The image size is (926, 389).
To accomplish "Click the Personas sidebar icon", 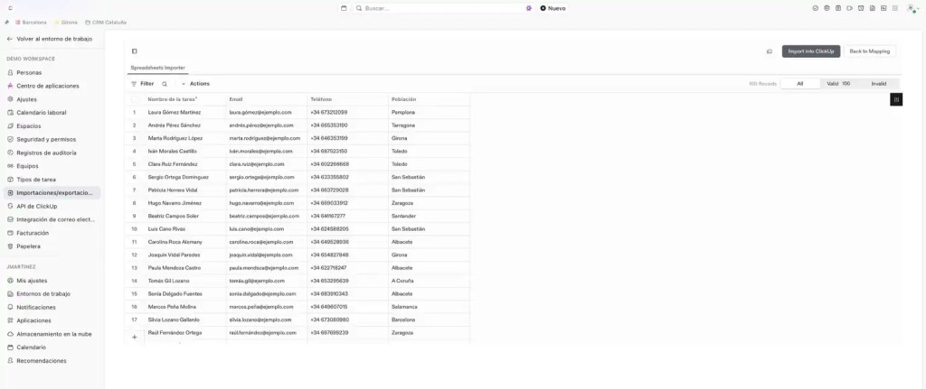I will click(x=10, y=72).
